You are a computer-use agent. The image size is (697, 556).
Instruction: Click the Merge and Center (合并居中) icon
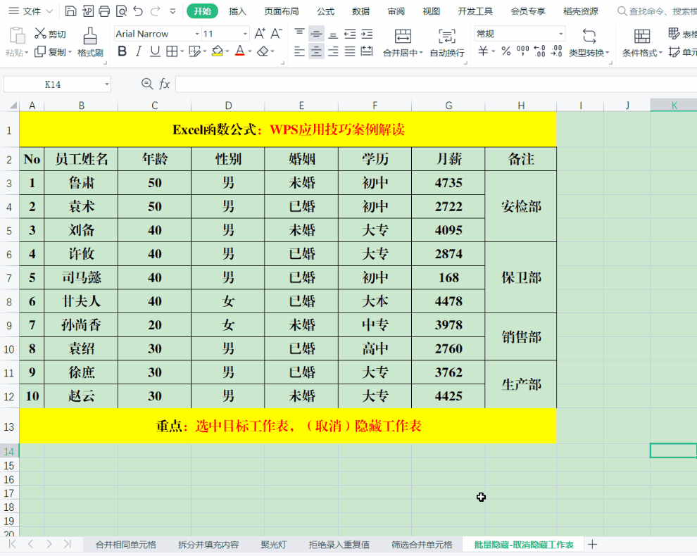click(403, 37)
